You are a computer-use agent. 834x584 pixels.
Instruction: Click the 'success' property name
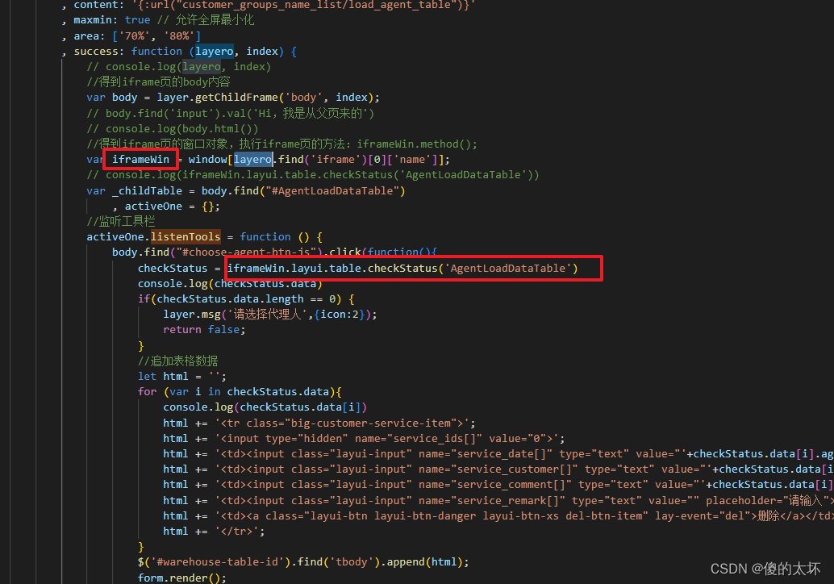coord(96,52)
